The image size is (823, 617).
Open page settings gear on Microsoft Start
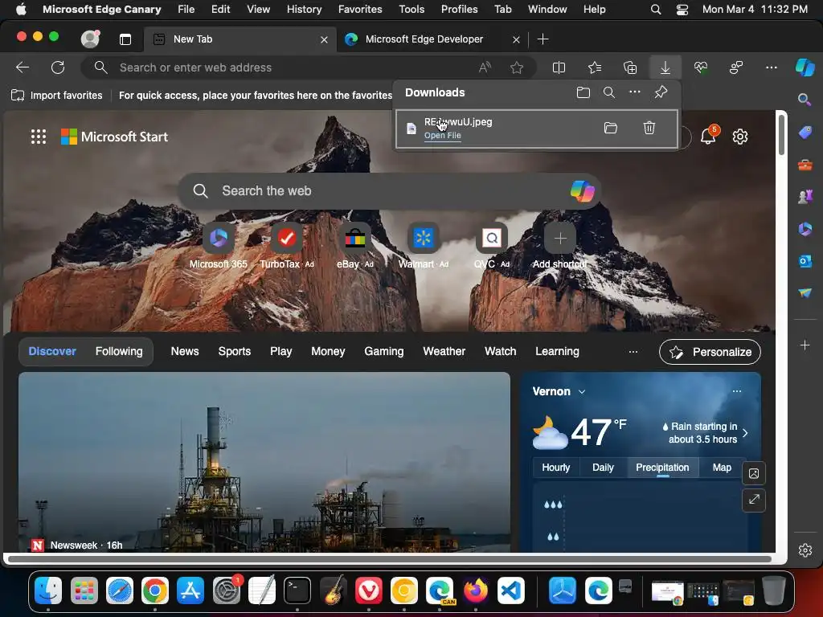pyautogui.click(x=740, y=137)
